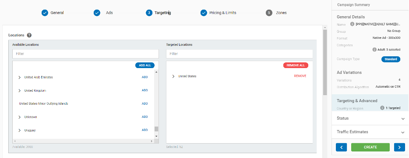Click the General step checkmark icon

coord(45,13)
